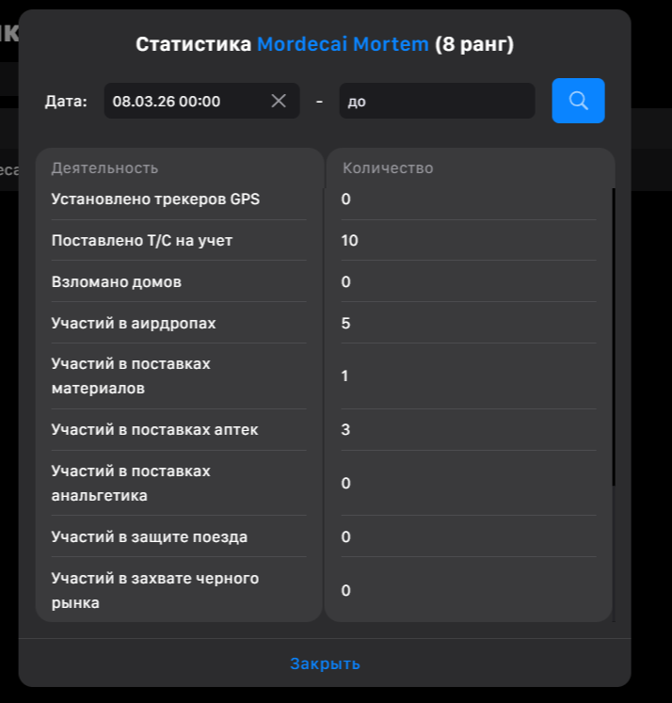Click the airdrop count value 5
Screen dimensions: 672x703
(346, 324)
